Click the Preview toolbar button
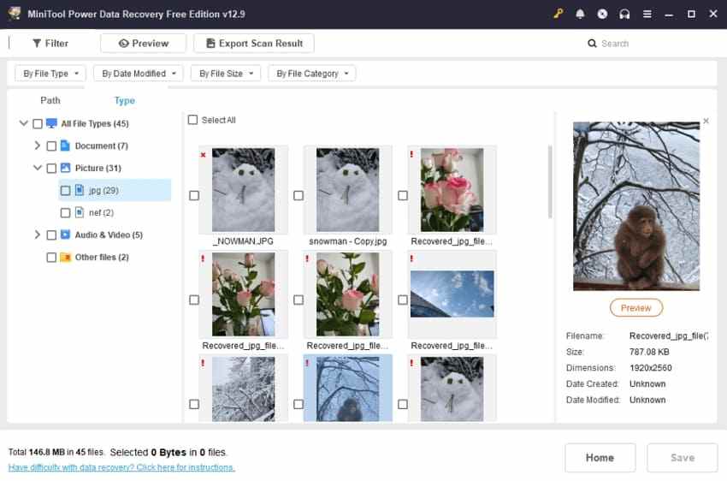The width and height of the screenshot is (727, 481). [144, 43]
